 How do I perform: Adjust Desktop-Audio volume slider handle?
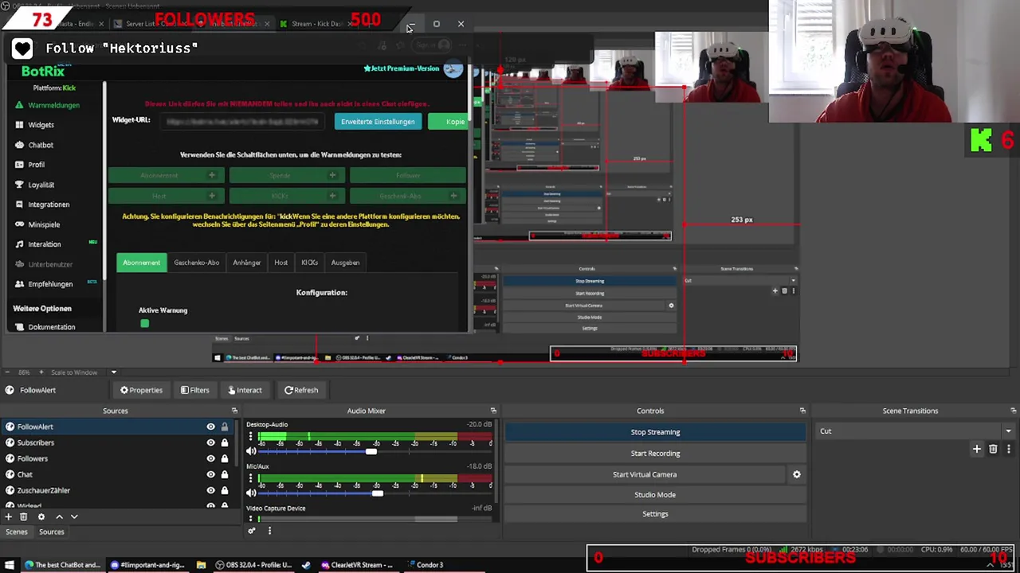[x=371, y=451]
